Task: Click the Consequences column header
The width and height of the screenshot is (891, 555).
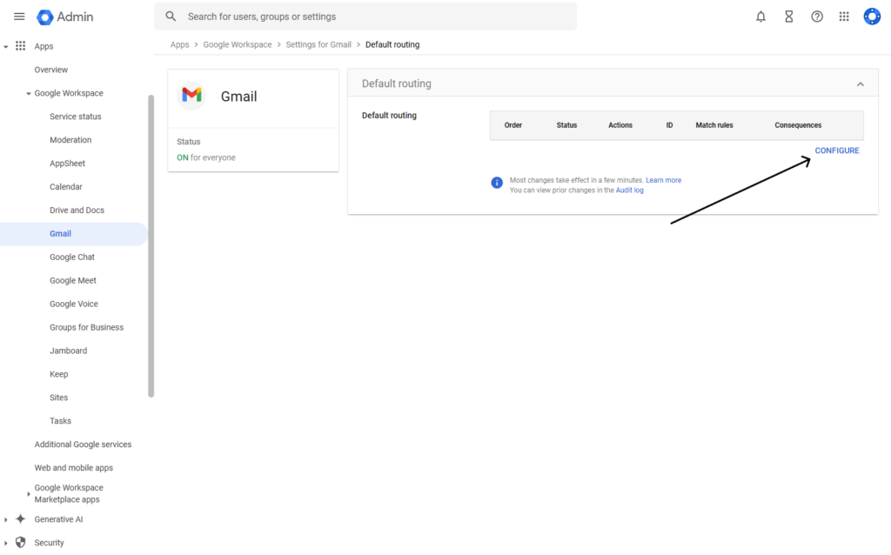Action: [798, 125]
